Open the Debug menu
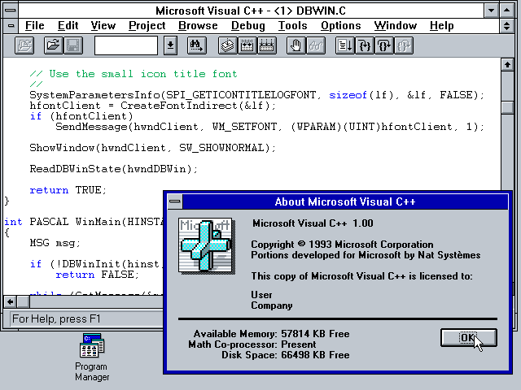The width and height of the screenshot is (521, 390). click(247, 25)
